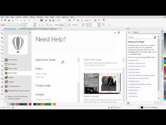Open the Units dropdown
Viewport: 166px width, 125px height.
(x=69, y=25)
